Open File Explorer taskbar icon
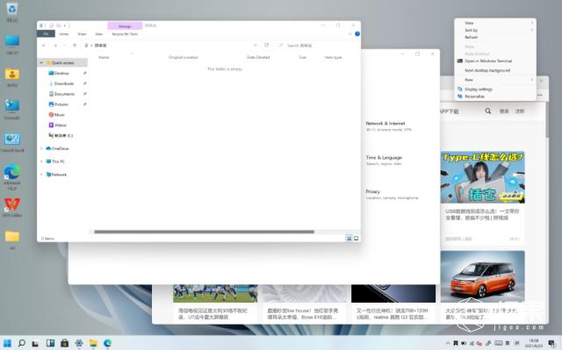 coord(93,343)
